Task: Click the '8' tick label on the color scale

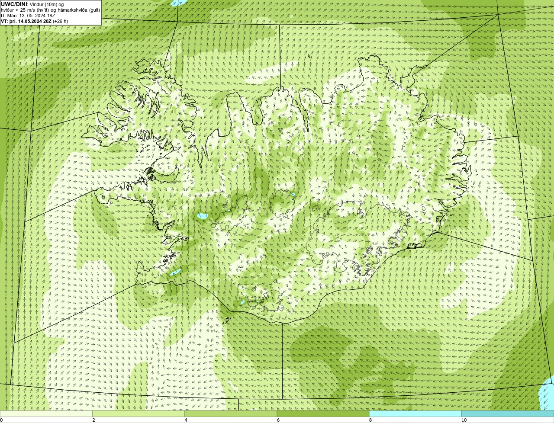Action: (x=370, y=420)
